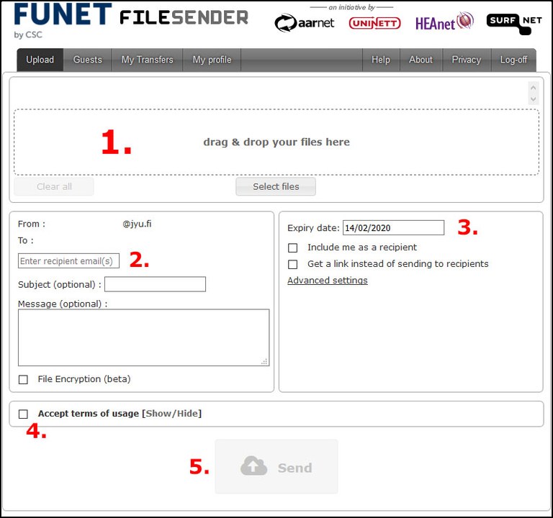This screenshot has width=553, height=518.
Task: Click the file list scrollbar down arrow
Action: (534, 99)
